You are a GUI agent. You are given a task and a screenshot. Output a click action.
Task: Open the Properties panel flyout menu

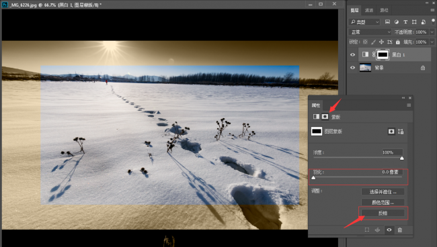click(x=409, y=105)
